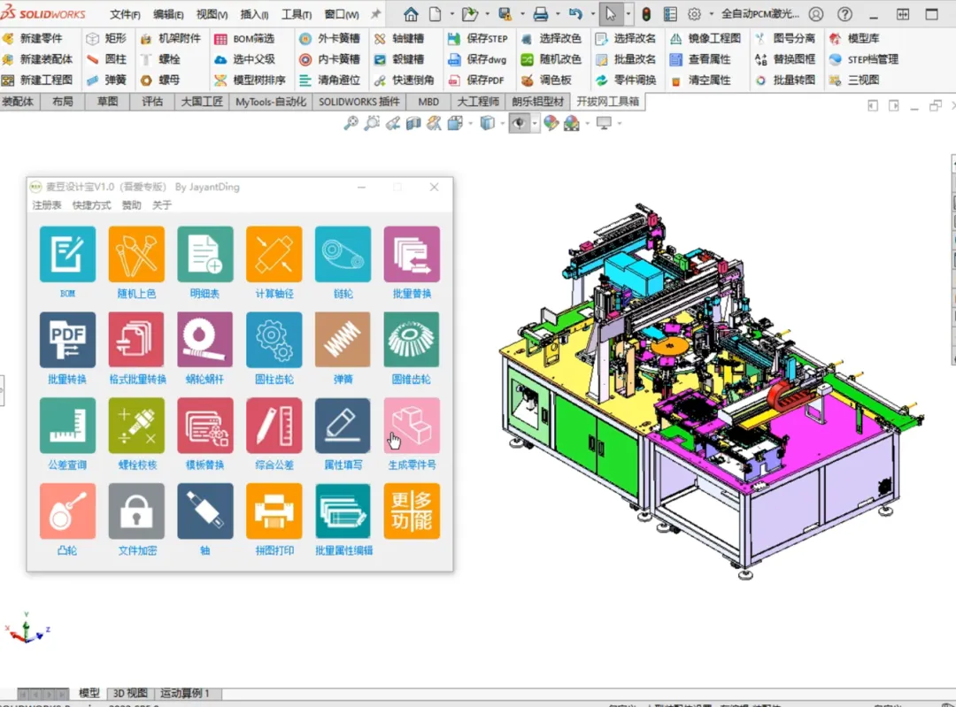Open the 拼图打印 tile

coord(274,511)
